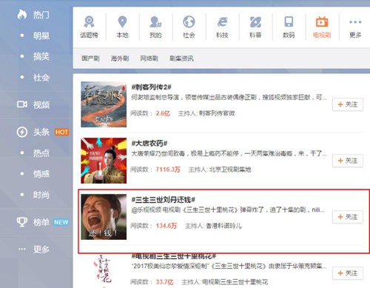Open the 还钱 meme thumbnail image
The height and width of the screenshot is (288, 370).
[x=104, y=217]
